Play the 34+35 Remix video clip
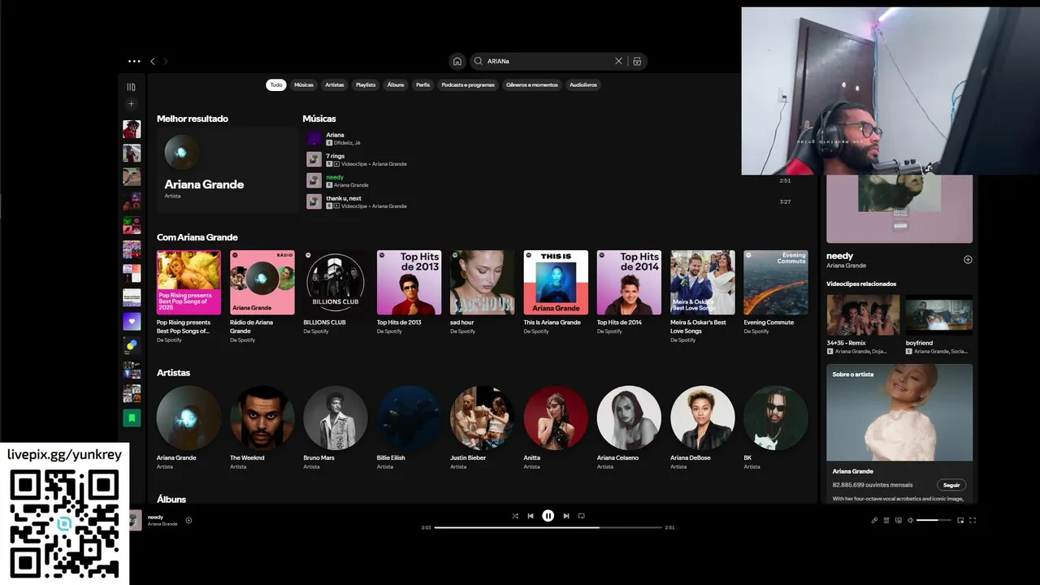Viewport: 1040px width, 585px height. coord(863,315)
